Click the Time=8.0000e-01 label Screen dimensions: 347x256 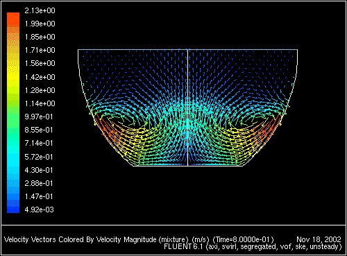click(x=243, y=239)
